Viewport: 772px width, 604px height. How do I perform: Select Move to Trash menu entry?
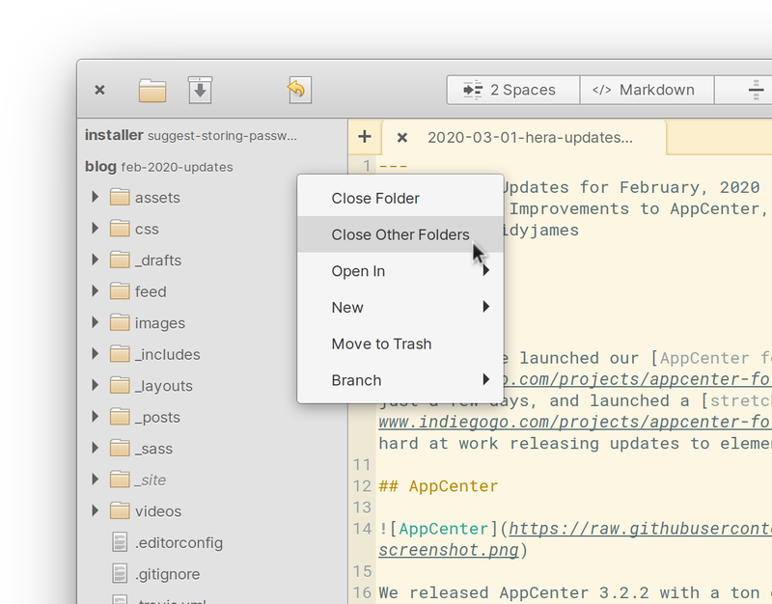coord(400,343)
